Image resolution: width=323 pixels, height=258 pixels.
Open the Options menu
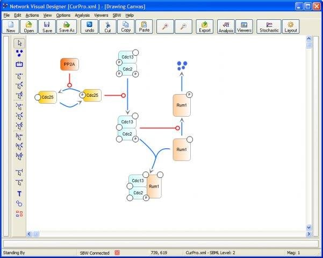pyautogui.click(x=63, y=15)
